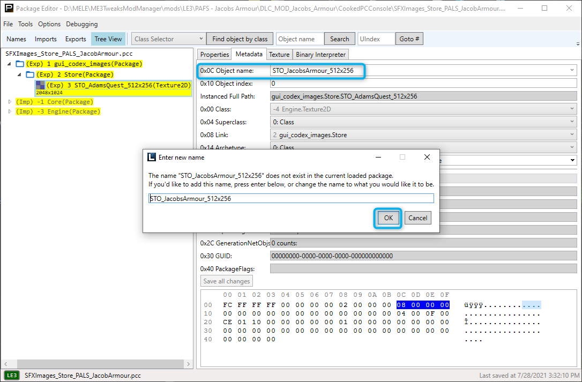Click the Package Editor app icon in the title bar
582x382 pixels.
click(9, 8)
